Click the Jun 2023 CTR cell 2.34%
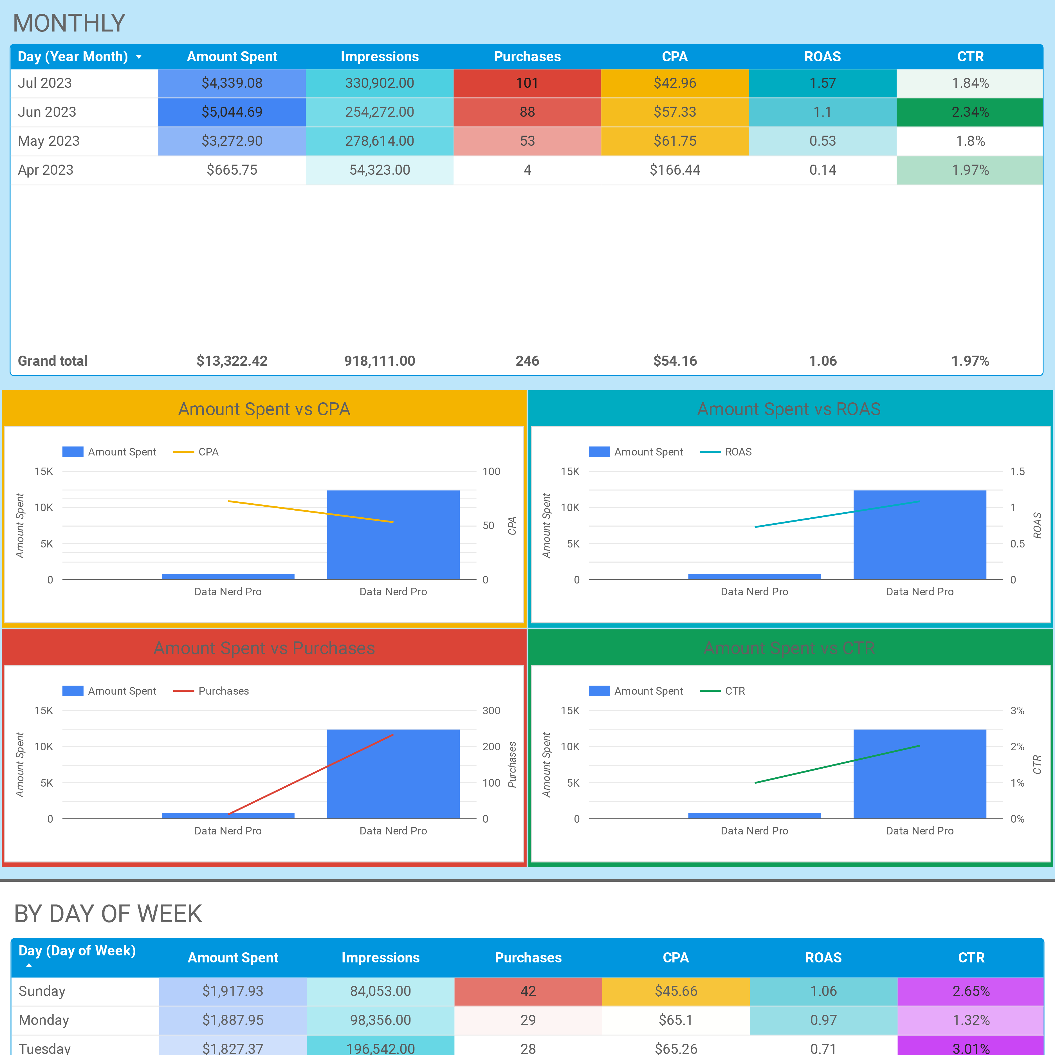Screen dimensions: 1055x1055 tap(970, 112)
